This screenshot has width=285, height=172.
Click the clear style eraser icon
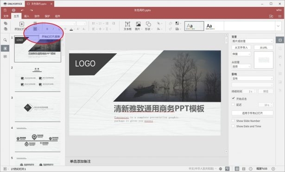pyautogui.click(x=171, y=24)
